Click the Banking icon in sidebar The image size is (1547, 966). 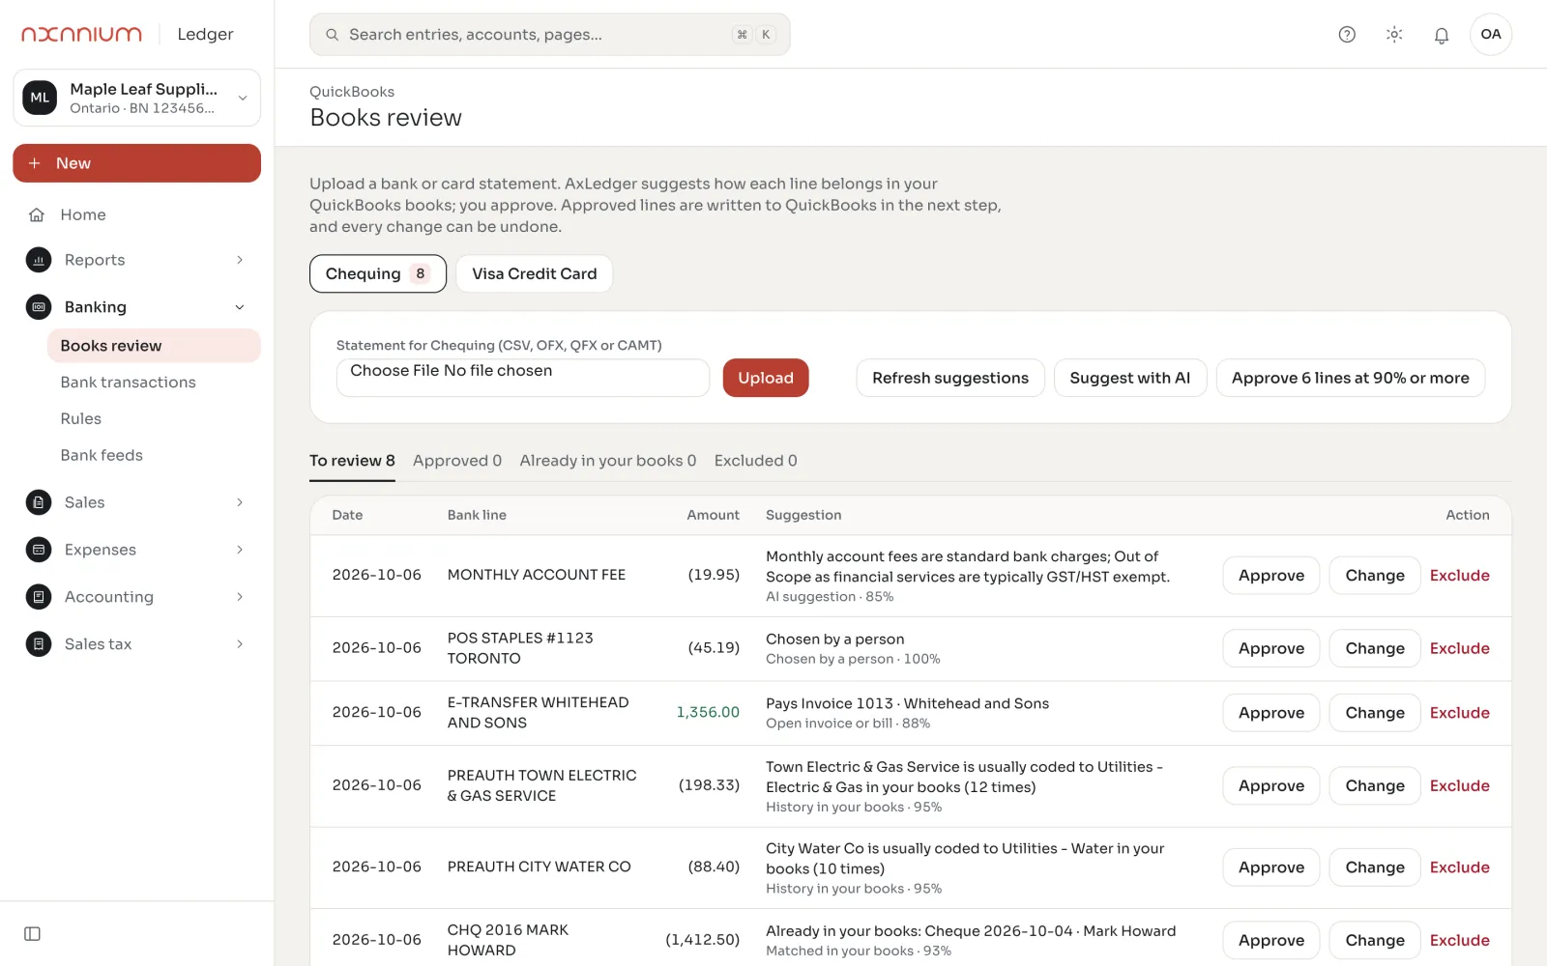[39, 307]
